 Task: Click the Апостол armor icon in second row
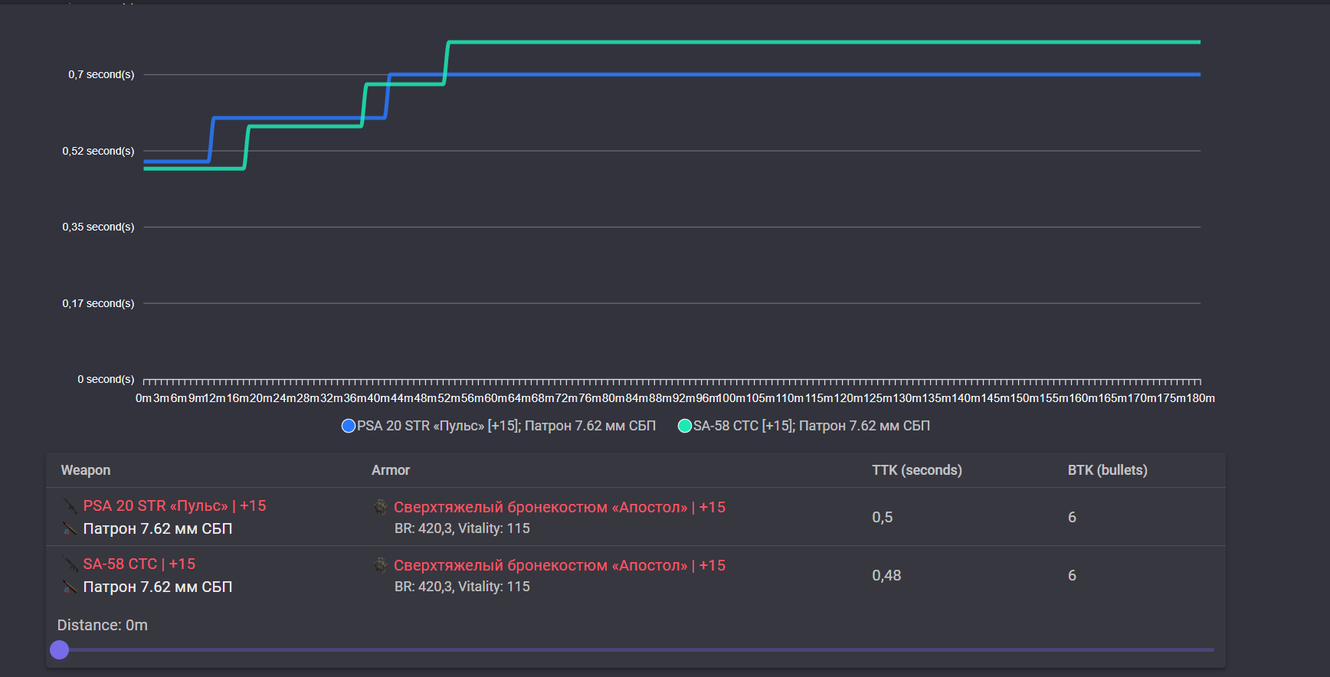[x=380, y=565]
